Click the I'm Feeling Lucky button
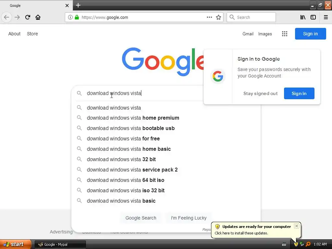The width and height of the screenshot is (332, 249). (x=189, y=218)
